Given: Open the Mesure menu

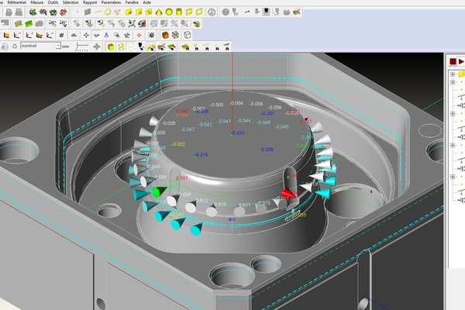Looking at the screenshot, I should pyautogui.click(x=36, y=3).
